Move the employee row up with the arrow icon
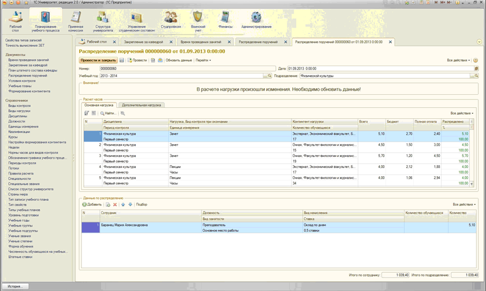This screenshot has height=291, width=486. point(123,205)
